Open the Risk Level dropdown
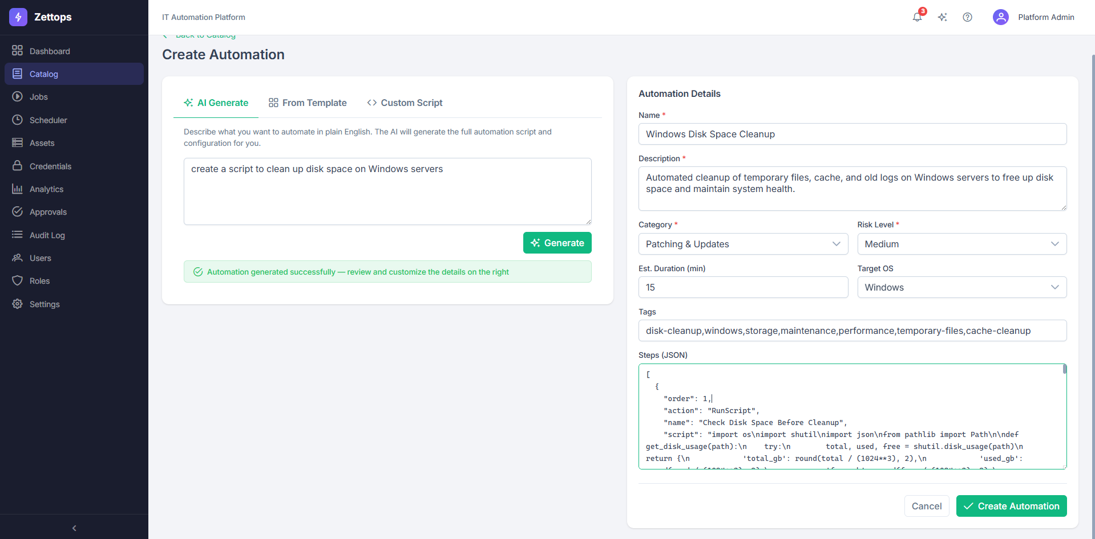The width and height of the screenshot is (1095, 539). coord(962,244)
